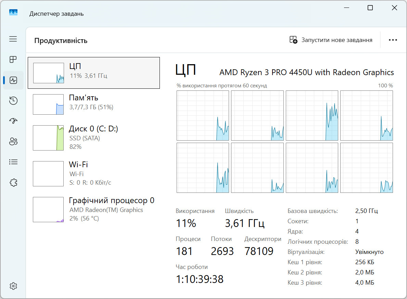The width and height of the screenshot is (407, 299).
Task: Click the AMD Radeon(TM) Graphics text
Action: (106, 210)
